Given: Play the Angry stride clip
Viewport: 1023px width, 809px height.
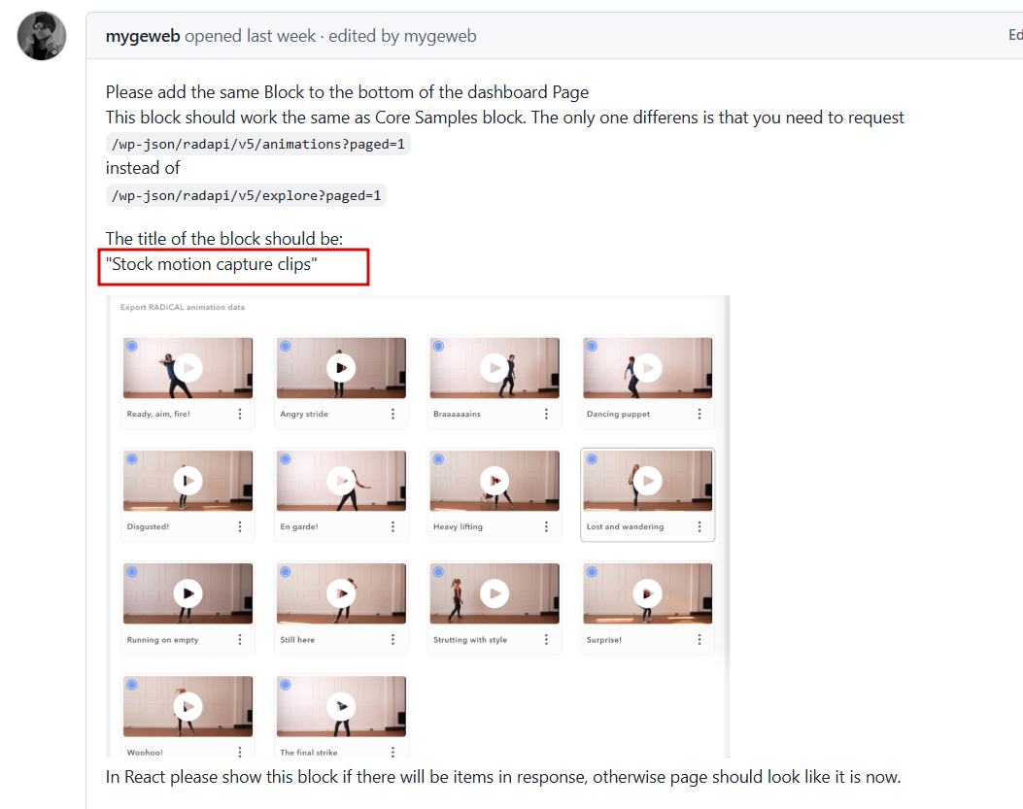Looking at the screenshot, I should [341, 368].
